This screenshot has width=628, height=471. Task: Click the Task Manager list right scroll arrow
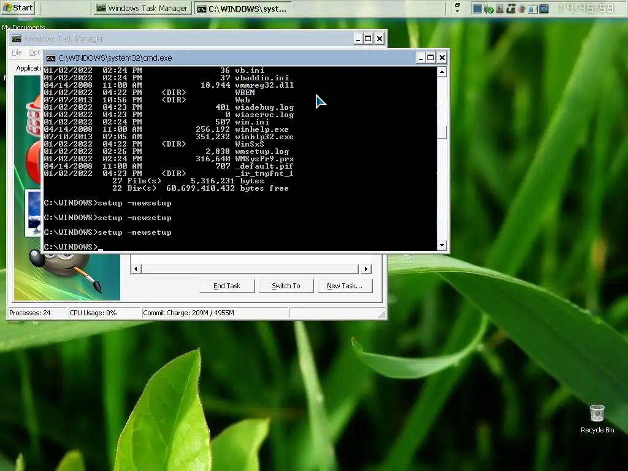pos(366,269)
